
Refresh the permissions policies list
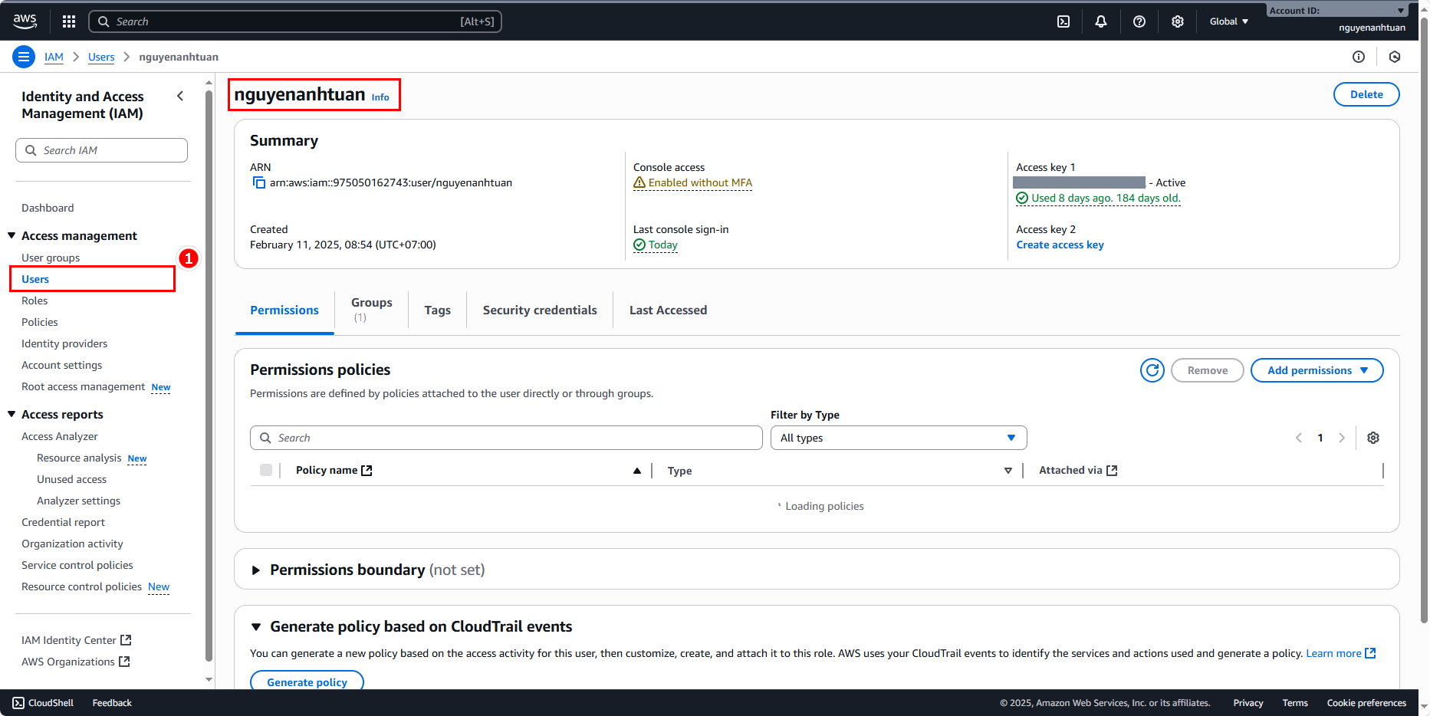[x=1152, y=370]
